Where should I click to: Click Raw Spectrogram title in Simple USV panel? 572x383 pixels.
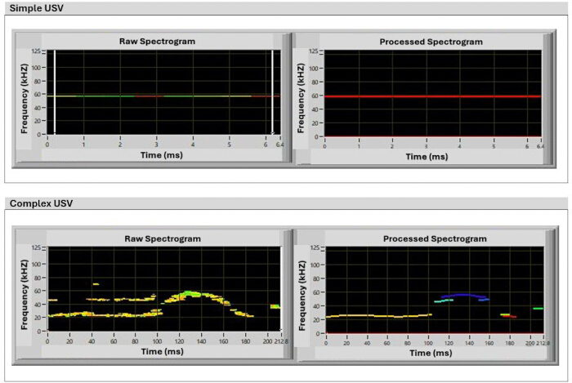coord(157,41)
